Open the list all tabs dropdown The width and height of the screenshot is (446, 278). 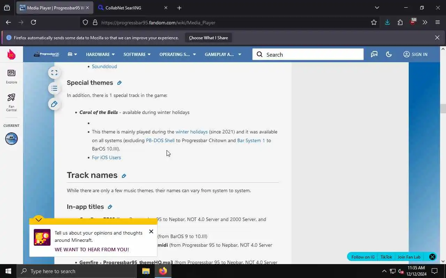pos(377,8)
